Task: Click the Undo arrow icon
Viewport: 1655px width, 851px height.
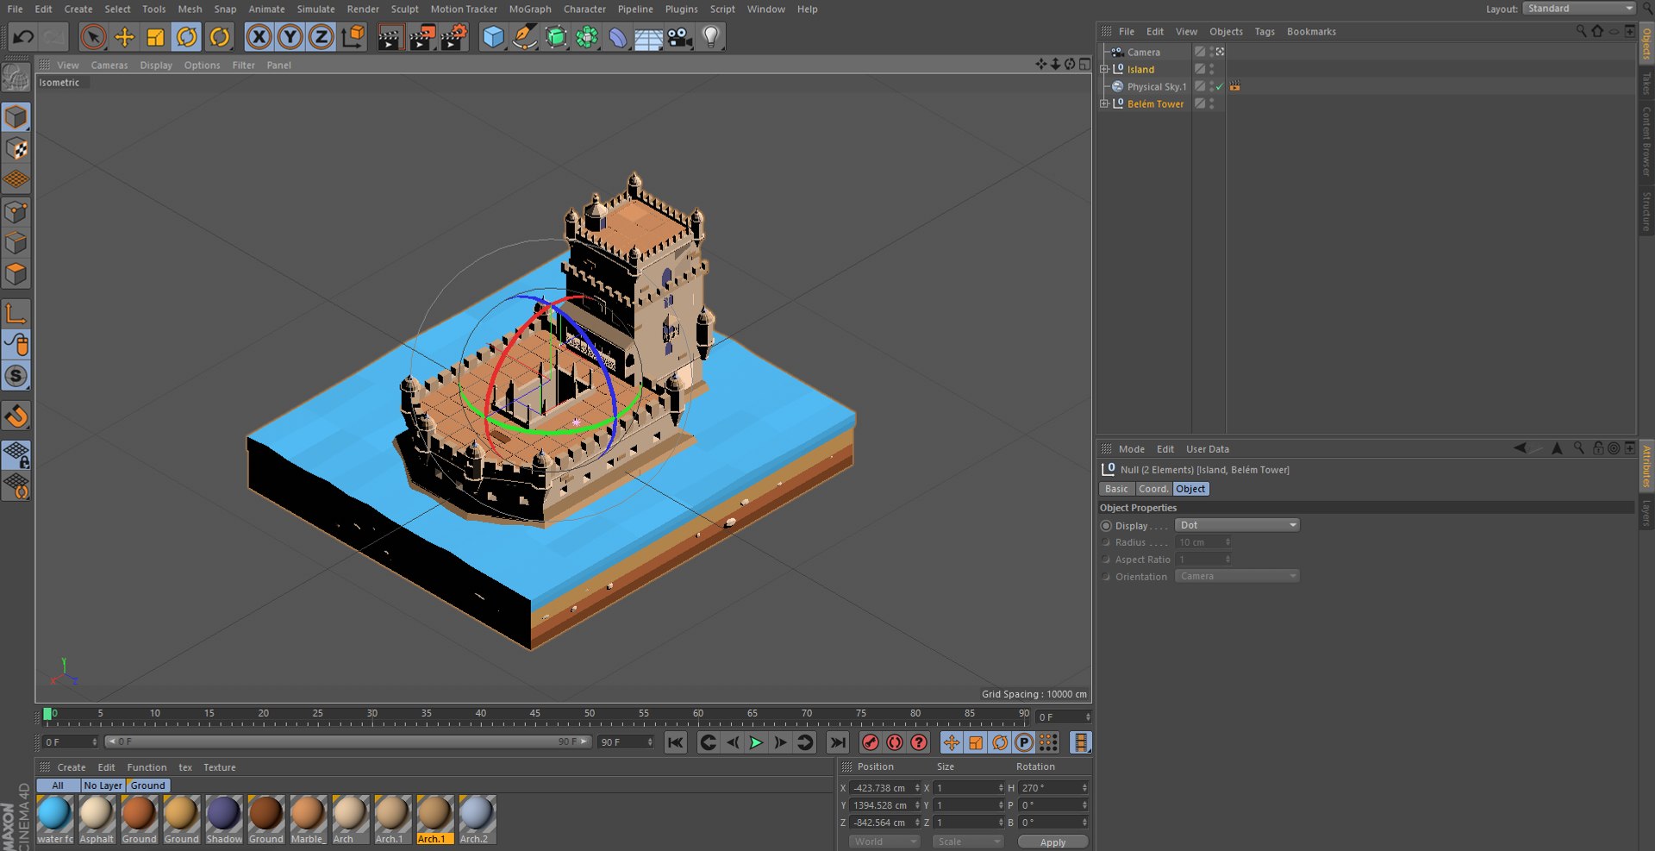Action: [x=23, y=37]
